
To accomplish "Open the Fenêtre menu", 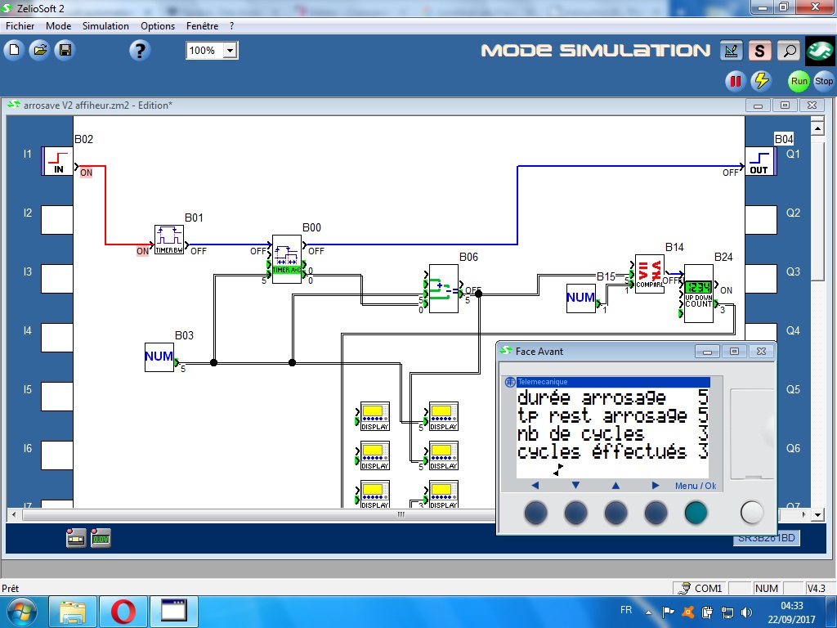I will (202, 25).
